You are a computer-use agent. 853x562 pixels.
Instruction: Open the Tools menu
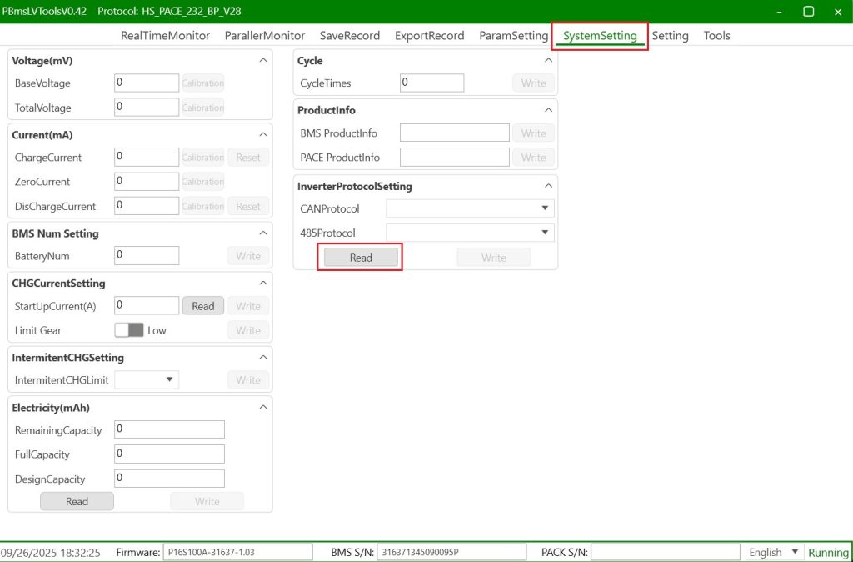(716, 36)
